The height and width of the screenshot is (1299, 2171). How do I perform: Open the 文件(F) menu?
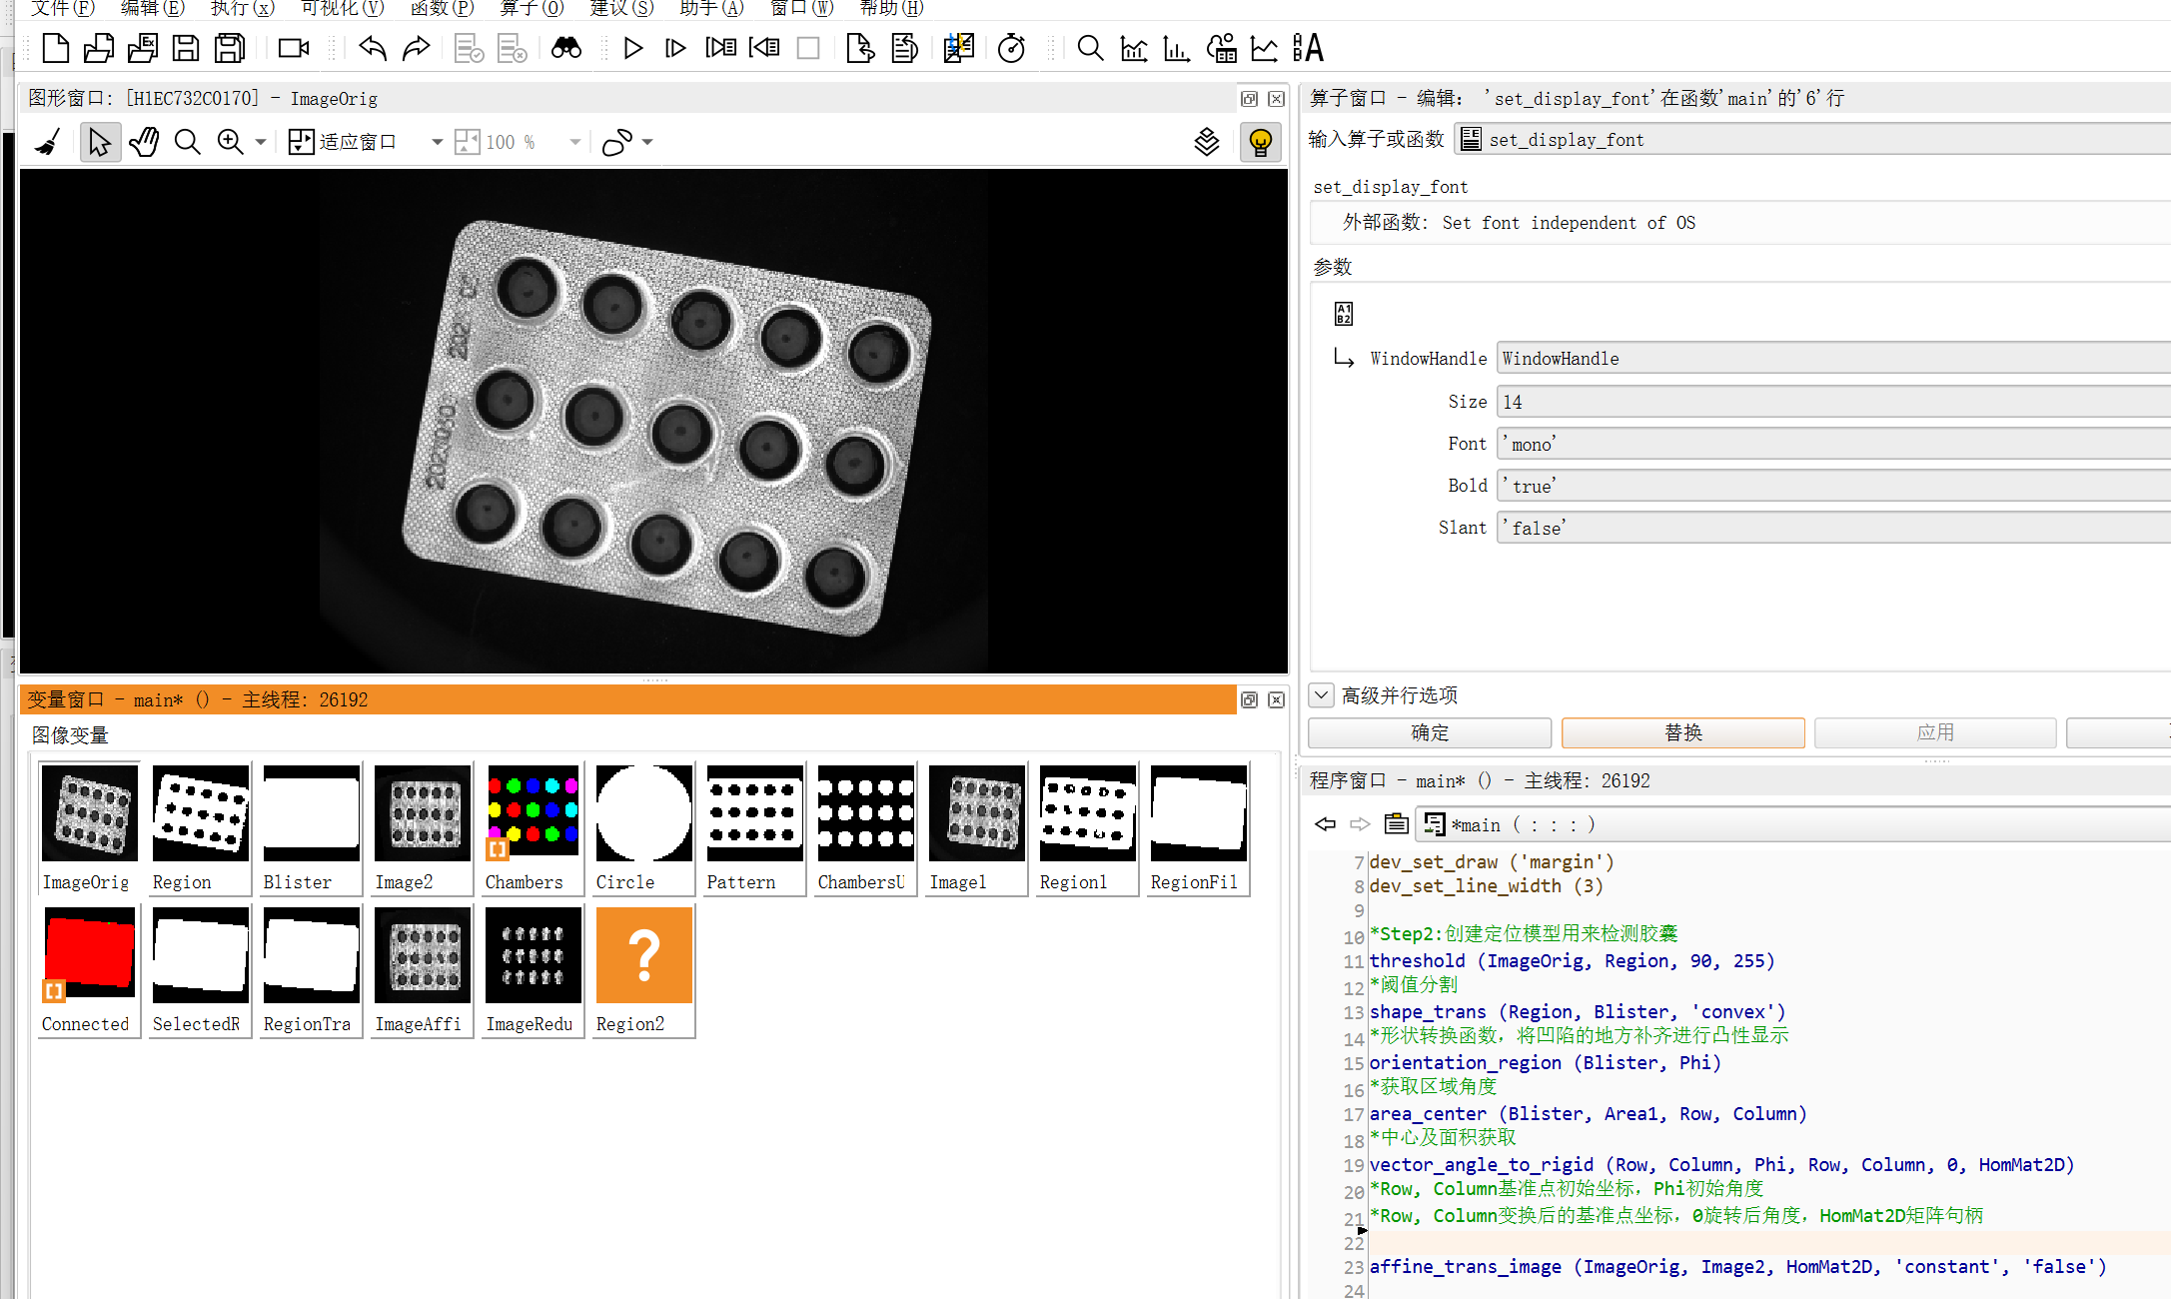pyautogui.click(x=62, y=8)
